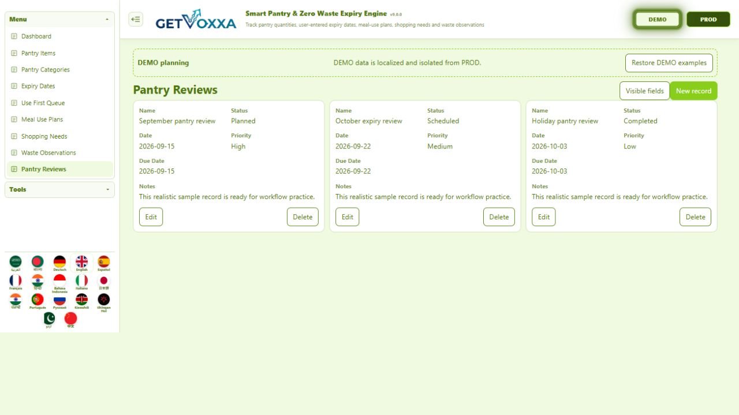Navigate to Use First Queue
The width and height of the screenshot is (739, 415).
[x=59, y=103]
